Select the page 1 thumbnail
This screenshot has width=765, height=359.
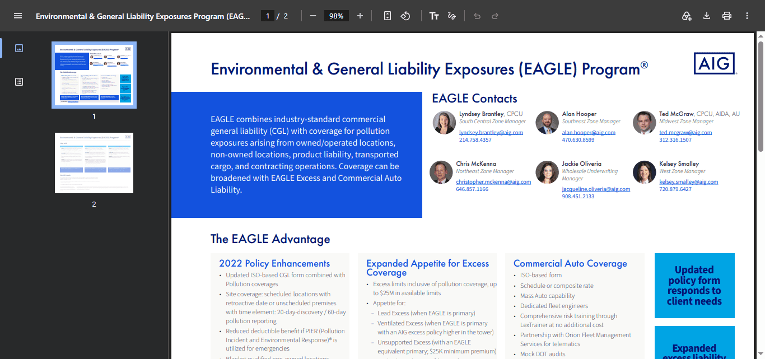click(94, 74)
